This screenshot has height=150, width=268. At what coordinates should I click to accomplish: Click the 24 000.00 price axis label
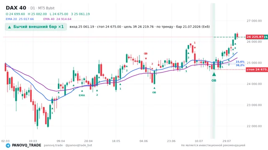tap(254, 84)
